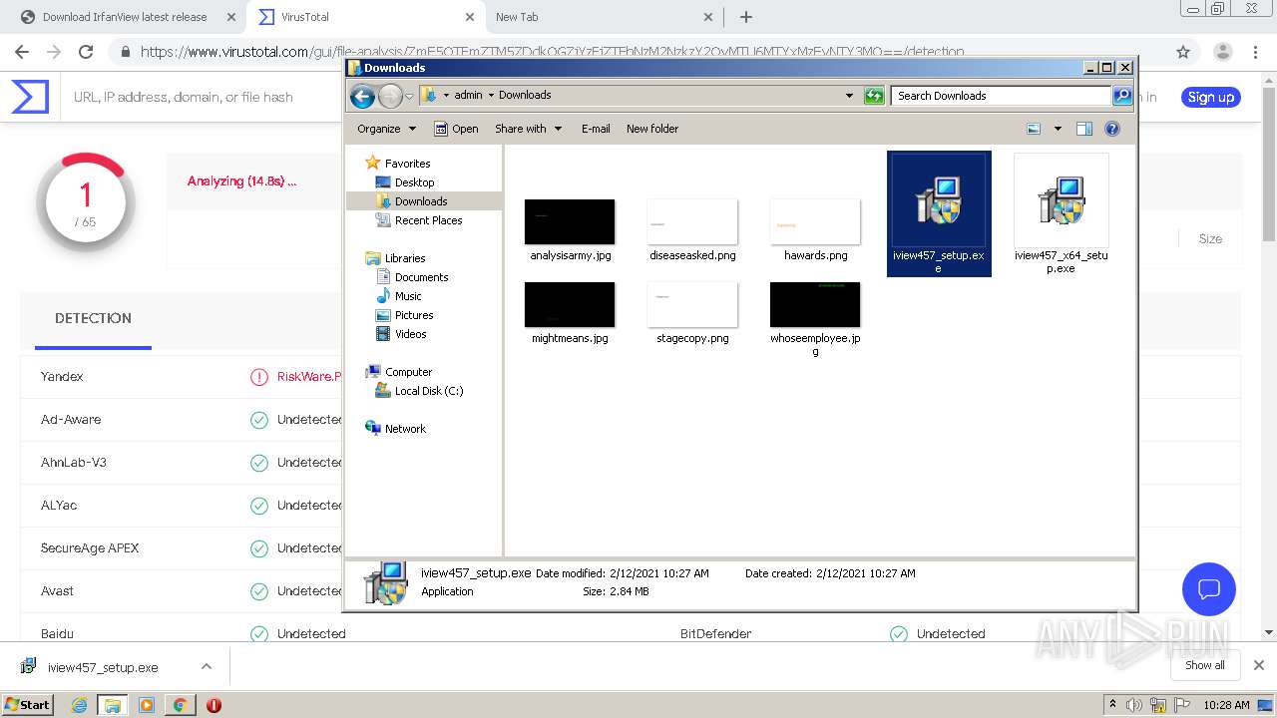Open the recent pages dropdown arrow

[409, 97]
